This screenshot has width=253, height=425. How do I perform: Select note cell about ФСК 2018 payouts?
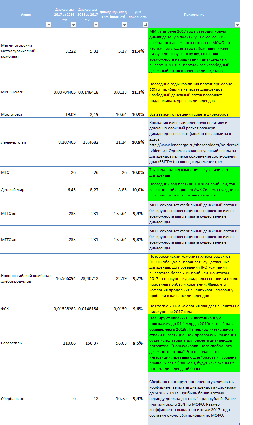[194, 309]
